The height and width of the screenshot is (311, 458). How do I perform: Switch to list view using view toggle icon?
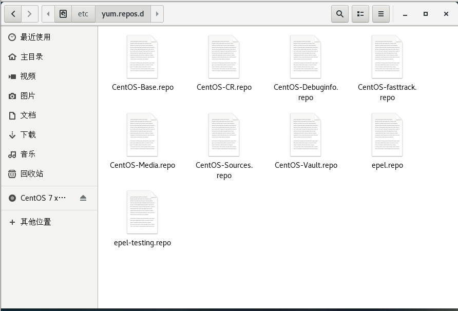pos(360,14)
